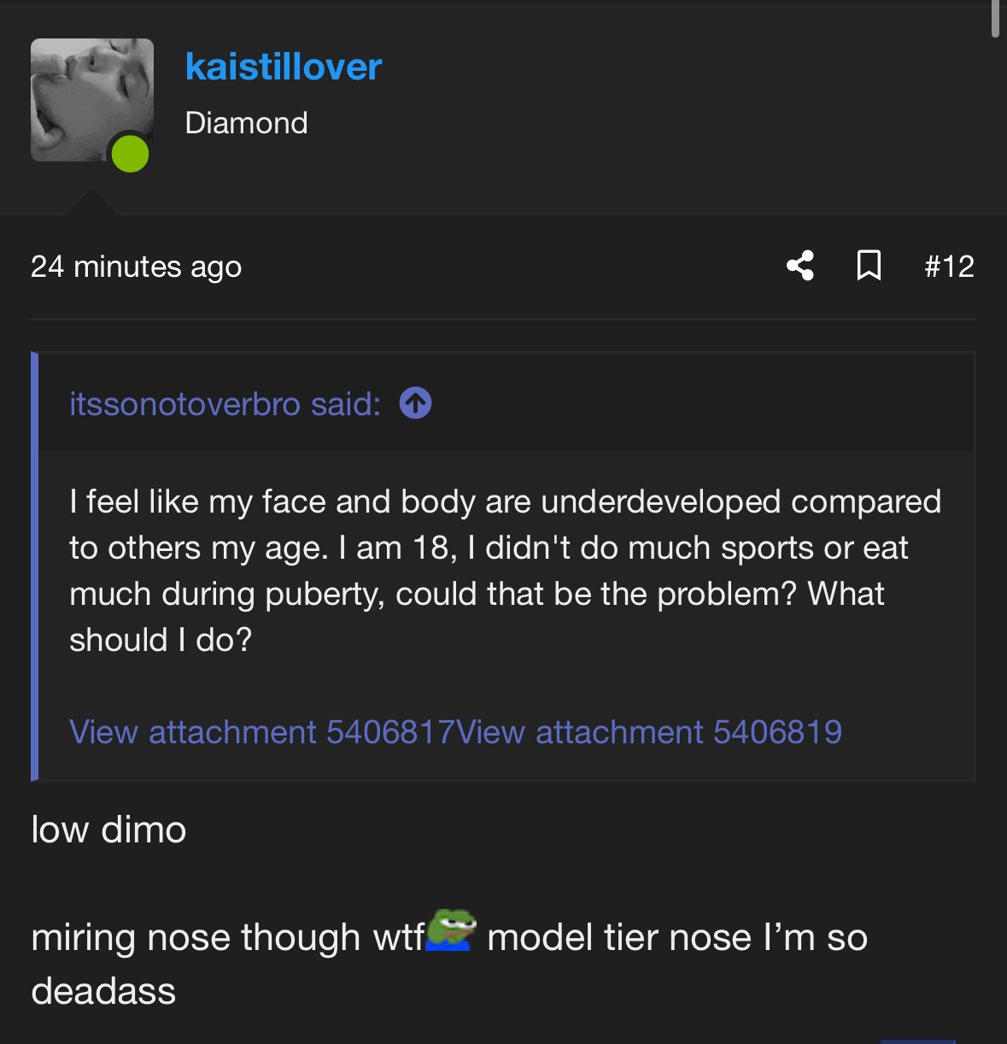View attachment 5406819

point(649,732)
